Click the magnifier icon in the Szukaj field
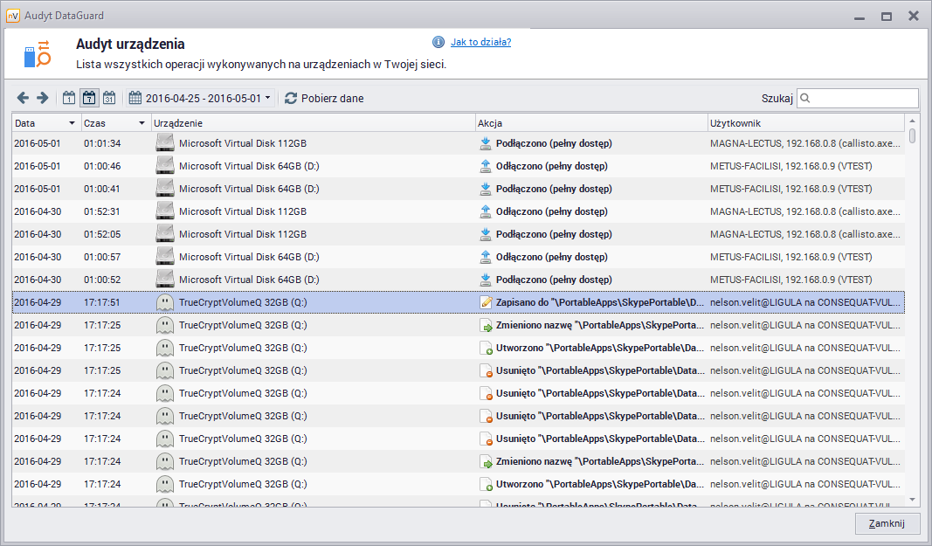932x546 pixels. 804,98
